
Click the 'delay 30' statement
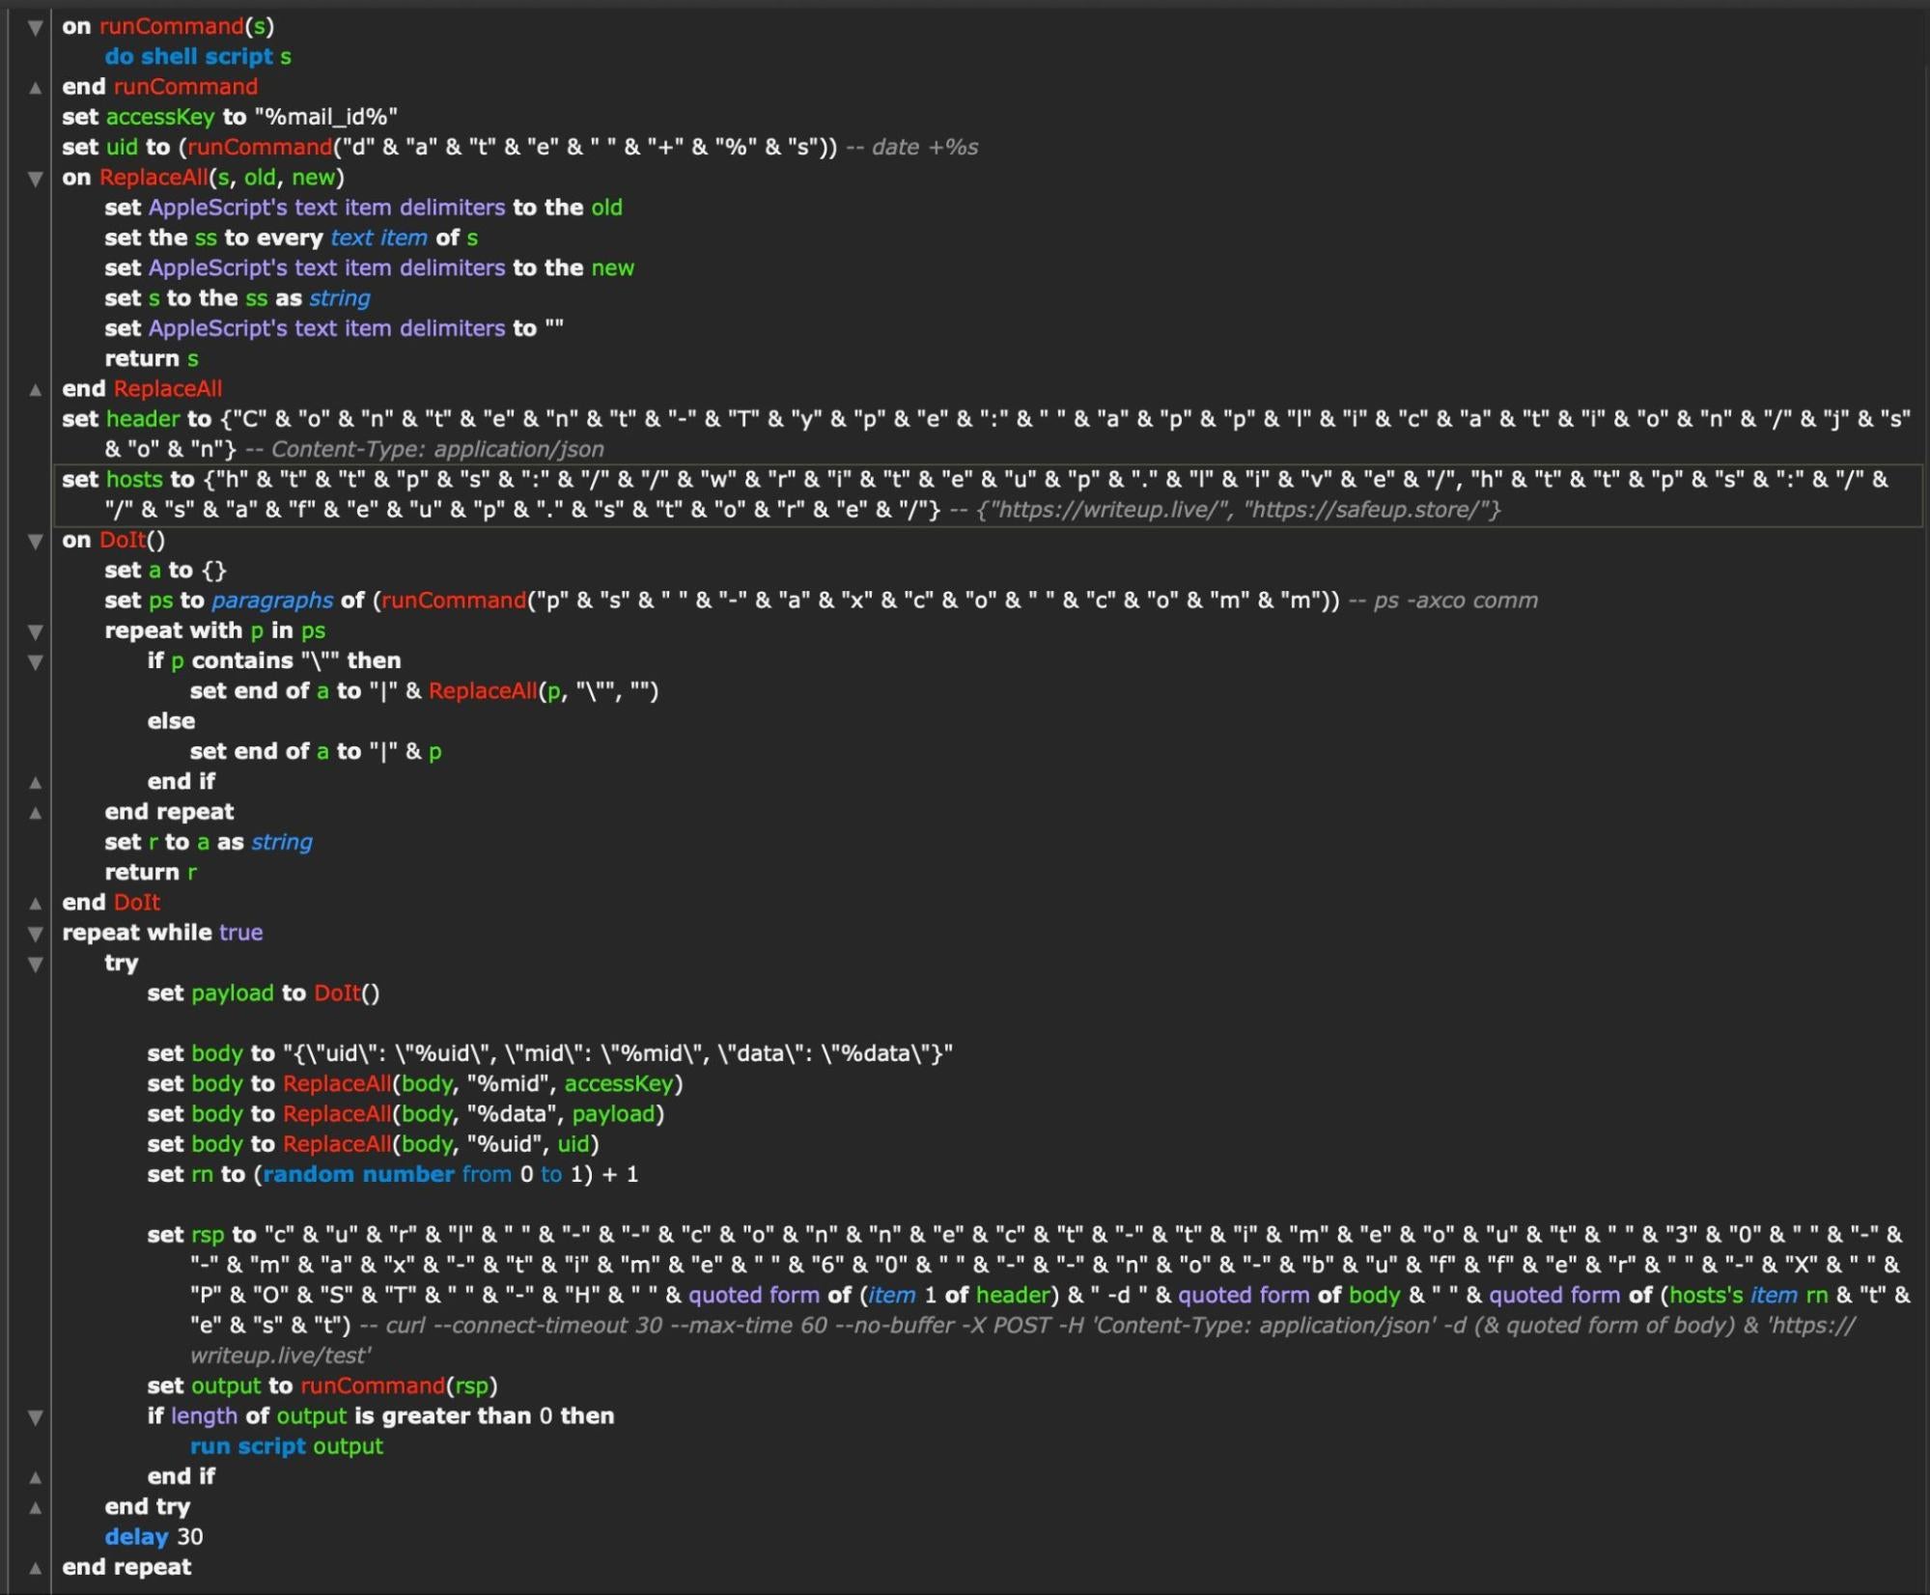(x=154, y=1537)
